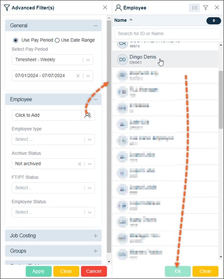Open the Timesheet - Weekly dropdown
This screenshot has width=224, height=279.
tap(53, 60)
